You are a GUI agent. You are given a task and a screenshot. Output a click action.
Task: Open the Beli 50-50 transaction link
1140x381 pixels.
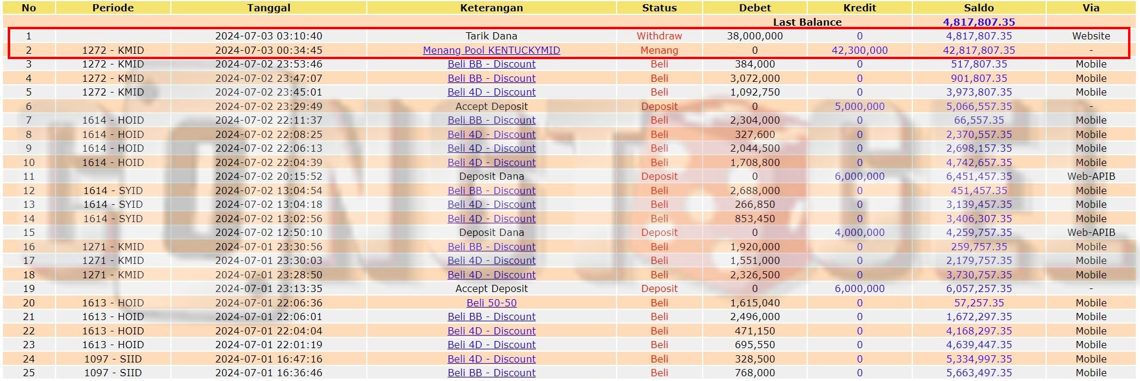[491, 303]
